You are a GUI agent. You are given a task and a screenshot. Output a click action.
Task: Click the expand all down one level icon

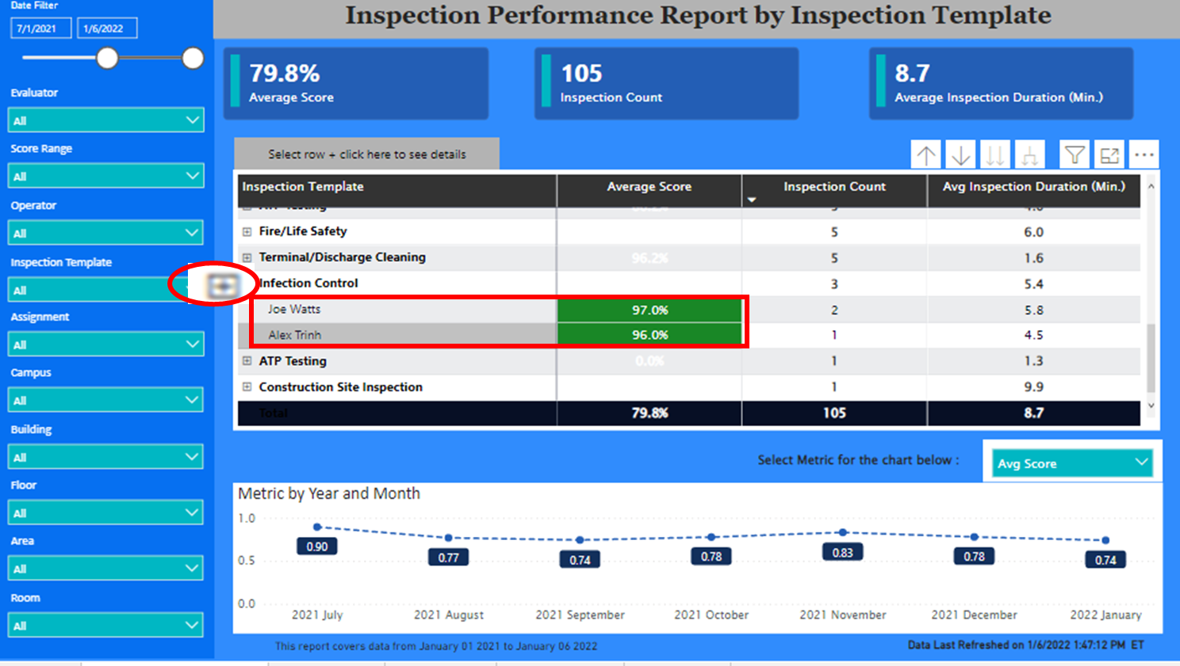[1030, 154]
